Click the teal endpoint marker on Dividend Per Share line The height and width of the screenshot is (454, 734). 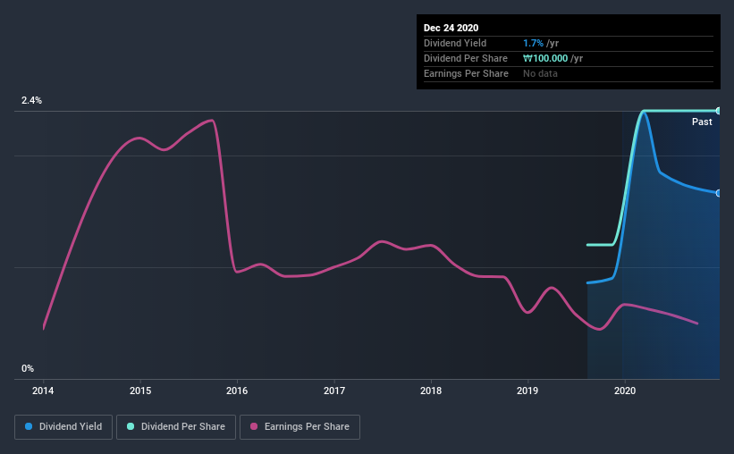[718, 111]
